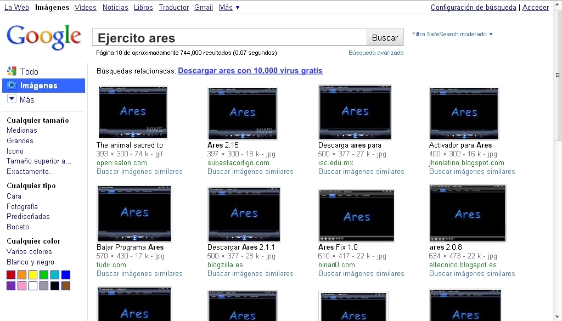Open the Filtro SafeSearch moderado dropdown

[452, 34]
